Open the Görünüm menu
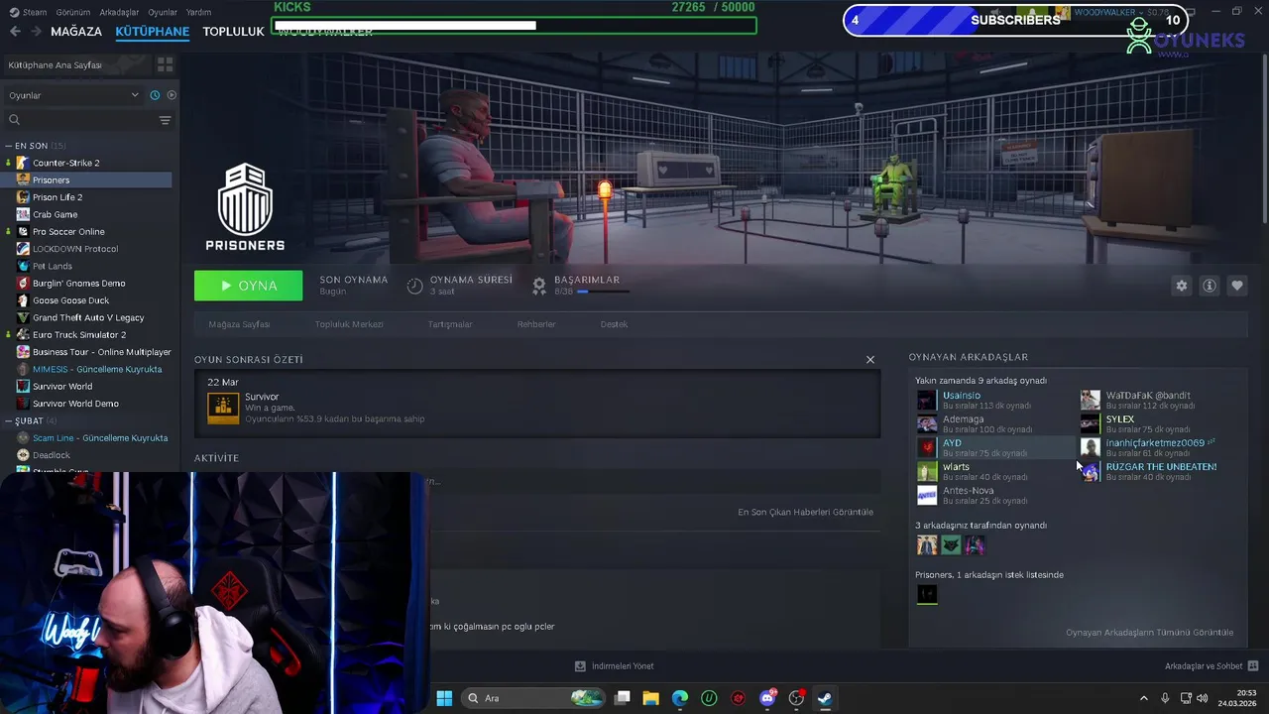 [73, 12]
